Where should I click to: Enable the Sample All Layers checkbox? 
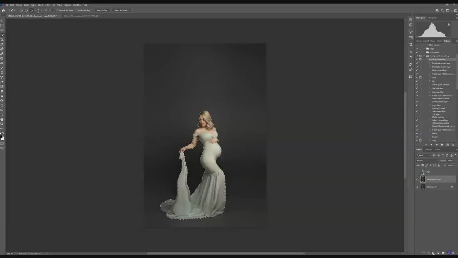click(57, 10)
